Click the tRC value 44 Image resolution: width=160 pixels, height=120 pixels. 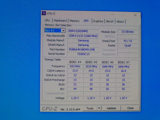pos(75,89)
